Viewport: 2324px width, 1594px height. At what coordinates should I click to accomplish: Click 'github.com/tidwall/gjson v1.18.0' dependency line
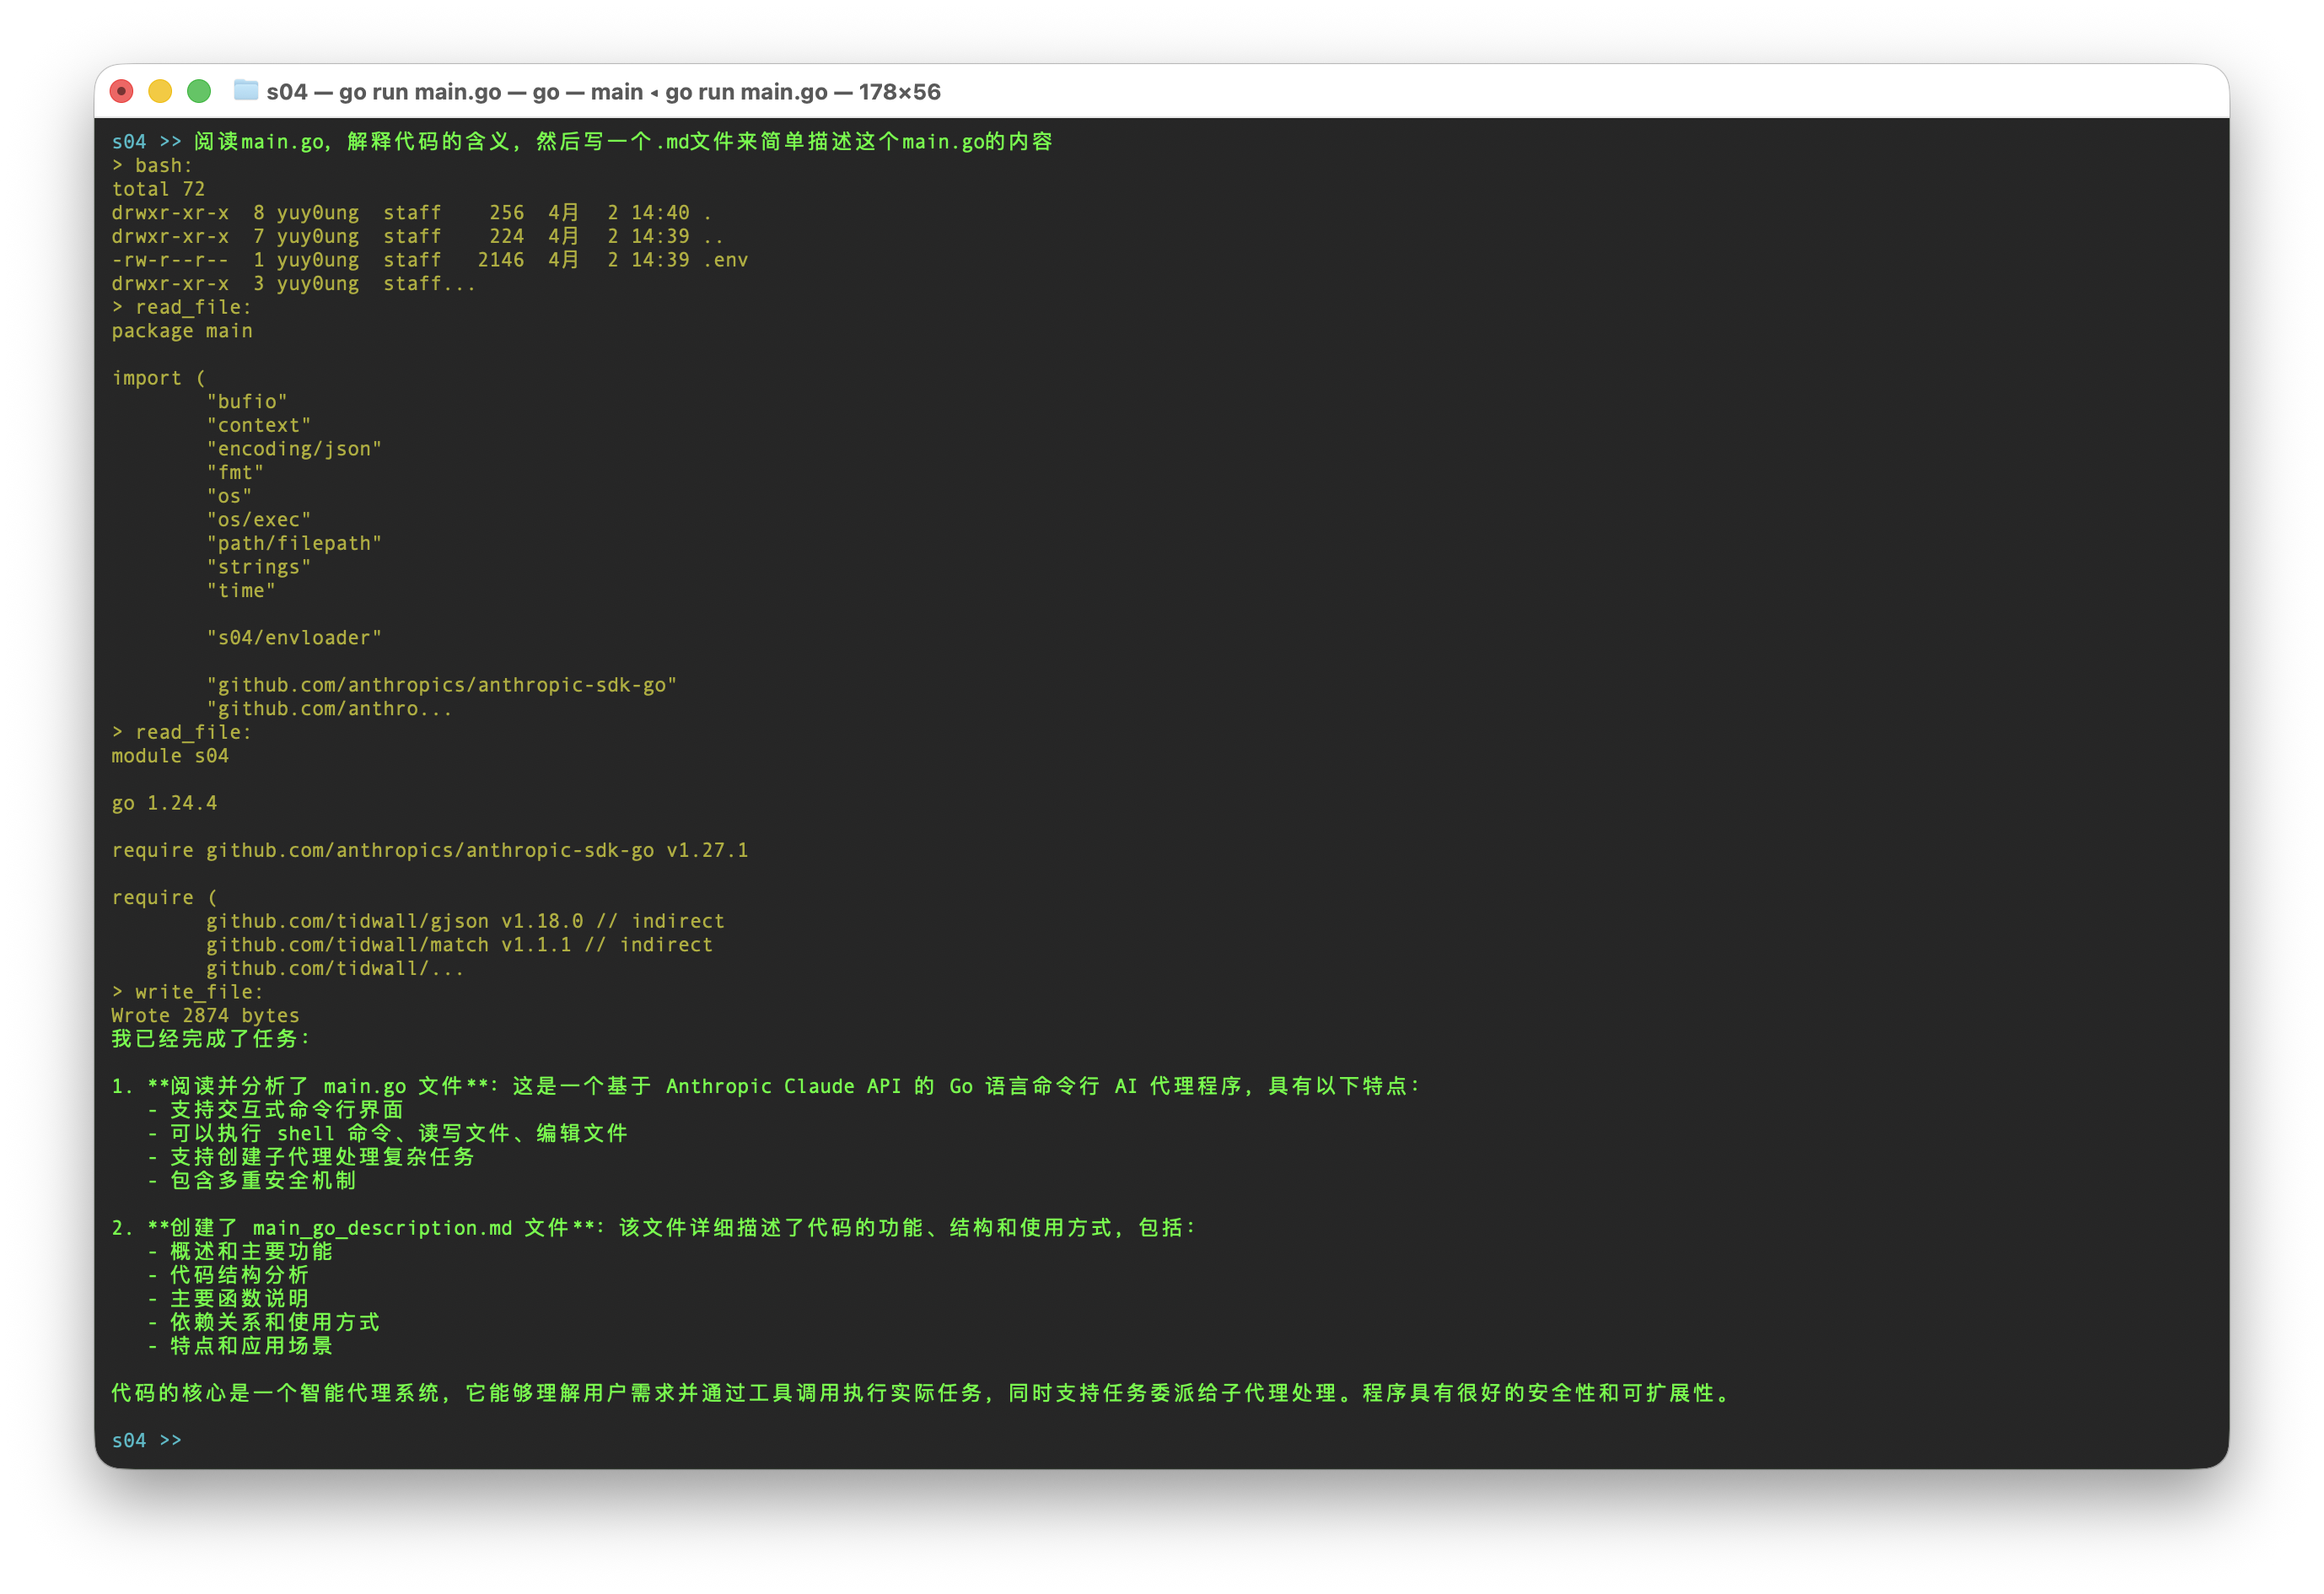coord(395,921)
